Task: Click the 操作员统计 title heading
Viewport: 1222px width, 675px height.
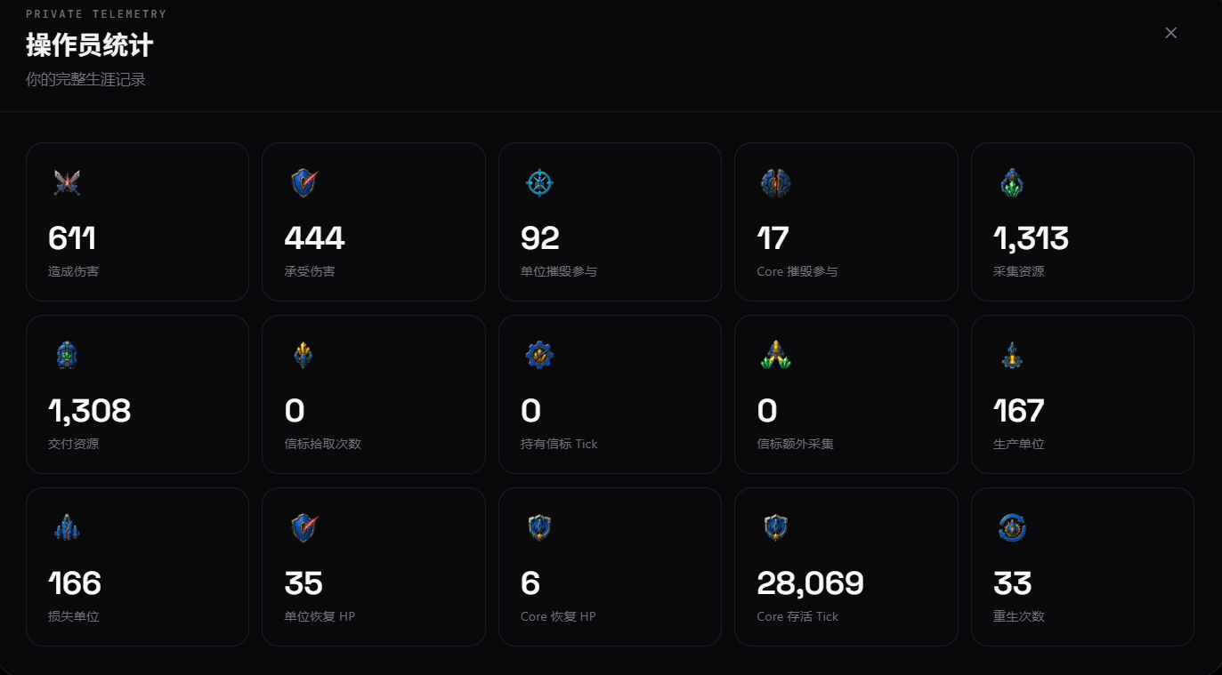Action: point(90,45)
